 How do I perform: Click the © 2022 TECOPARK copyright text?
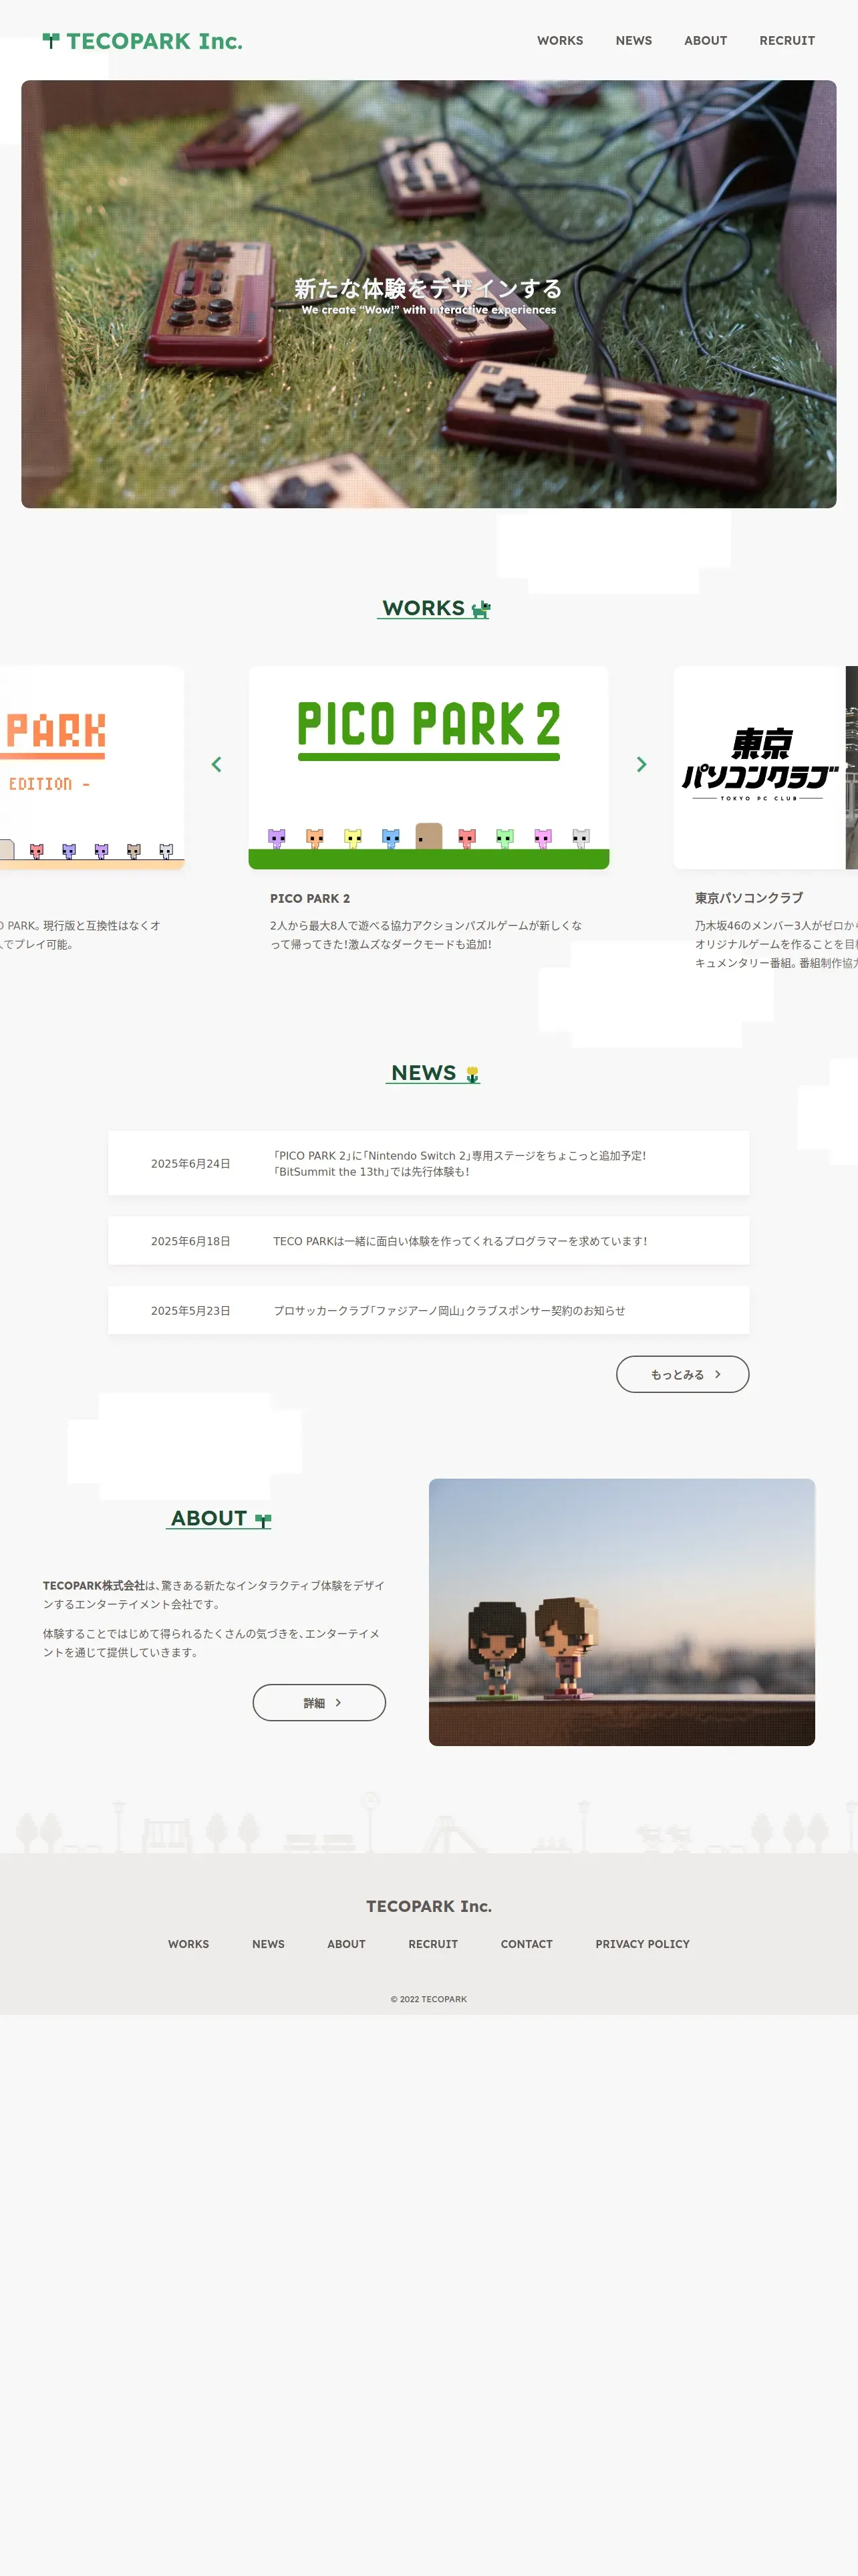pyautogui.click(x=428, y=1999)
